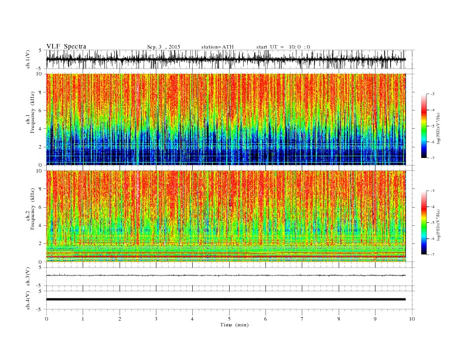
Task: Click the "-4" tick of ch.2 colorbar
Action: pyautogui.click(x=432, y=206)
